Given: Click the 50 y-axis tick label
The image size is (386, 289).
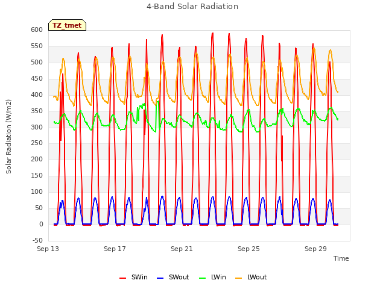Looking at the screenshot, I should pyautogui.click(x=39, y=208).
